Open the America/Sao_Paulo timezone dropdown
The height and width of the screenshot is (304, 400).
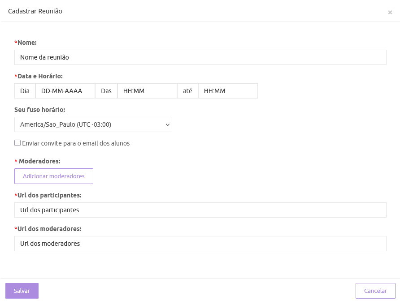coord(93,124)
